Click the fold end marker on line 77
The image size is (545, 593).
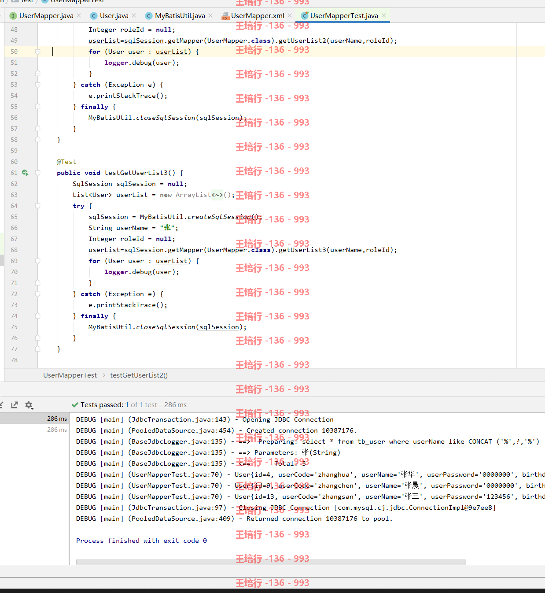pyautogui.click(x=37, y=349)
